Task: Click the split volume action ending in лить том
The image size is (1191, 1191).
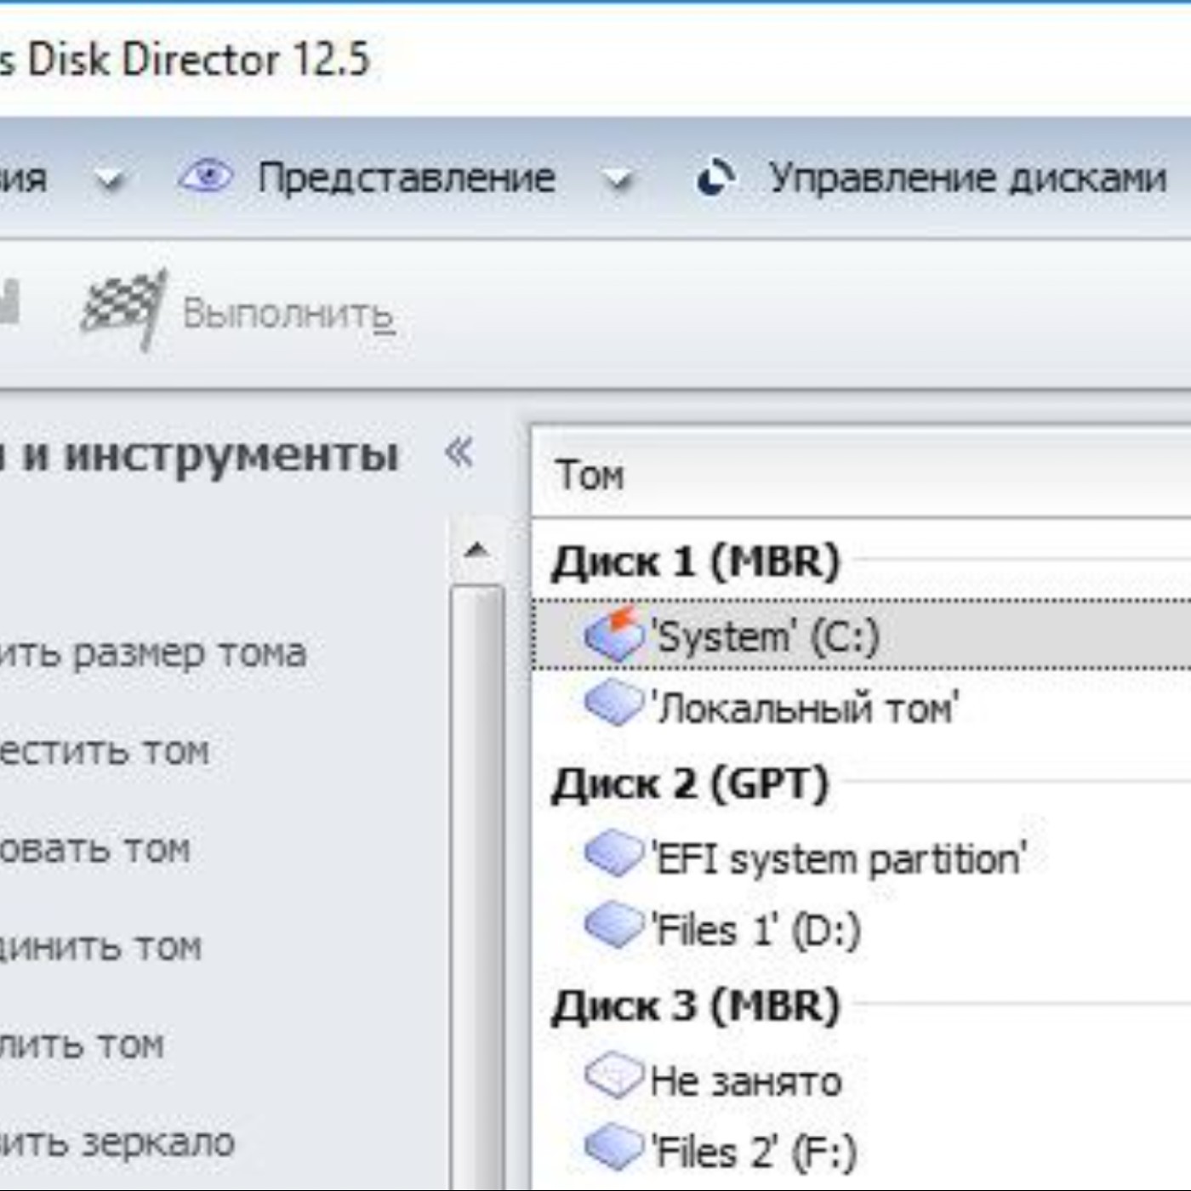Action: [x=83, y=1045]
